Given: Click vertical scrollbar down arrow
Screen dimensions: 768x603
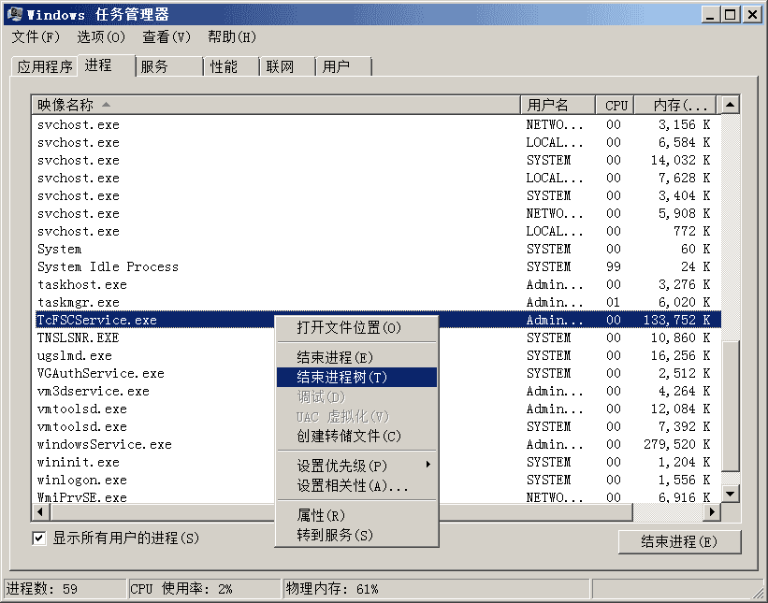Looking at the screenshot, I should [x=731, y=494].
